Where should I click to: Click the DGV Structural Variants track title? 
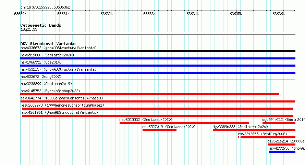pyautogui.click(x=48, y=44)
